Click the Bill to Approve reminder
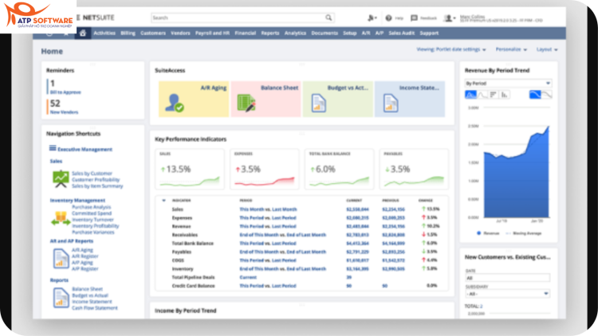This screenshot has height=336, width=598. [65, 92]
